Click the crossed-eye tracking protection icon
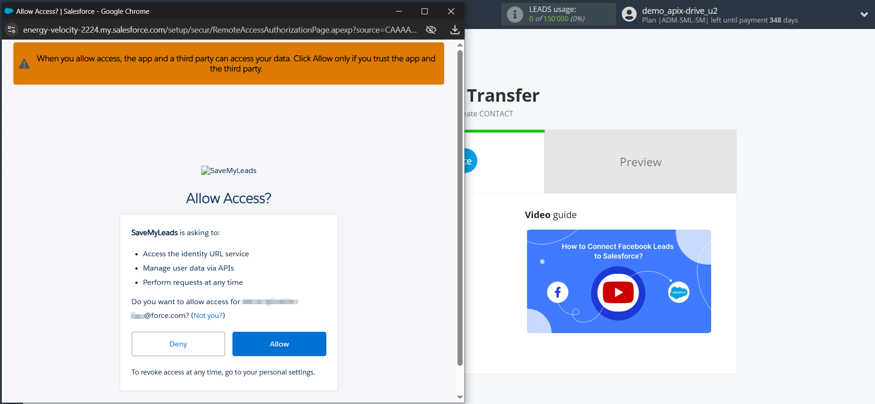 pyautogui.click(x=431, y=30)
